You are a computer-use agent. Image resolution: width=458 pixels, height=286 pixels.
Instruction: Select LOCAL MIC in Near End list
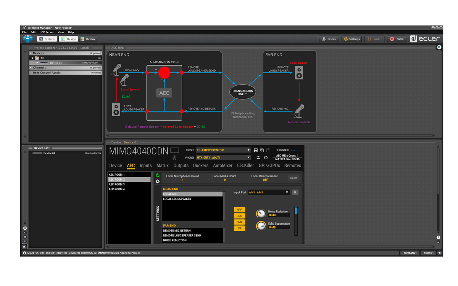tap(192, 194)
